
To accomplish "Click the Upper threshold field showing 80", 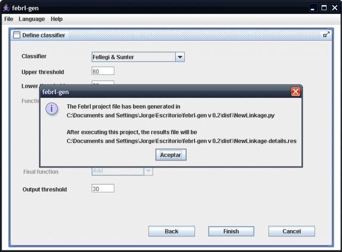I will click(x=103, y=71).
